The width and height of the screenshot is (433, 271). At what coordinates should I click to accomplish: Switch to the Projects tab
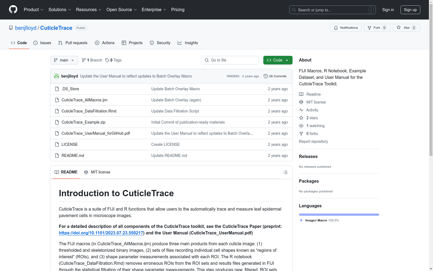132,43
